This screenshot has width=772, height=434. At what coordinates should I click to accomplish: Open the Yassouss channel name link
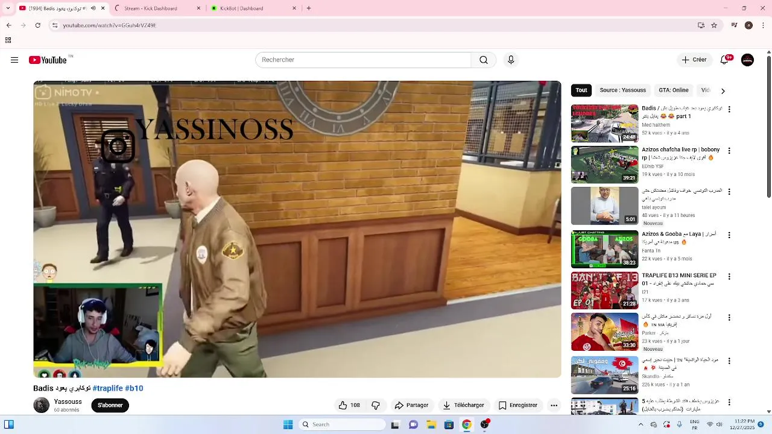coord(68,401)
